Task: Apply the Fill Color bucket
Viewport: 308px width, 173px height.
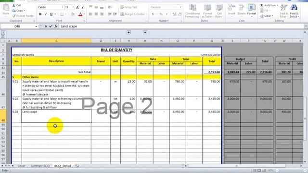Action: (72, 14)
